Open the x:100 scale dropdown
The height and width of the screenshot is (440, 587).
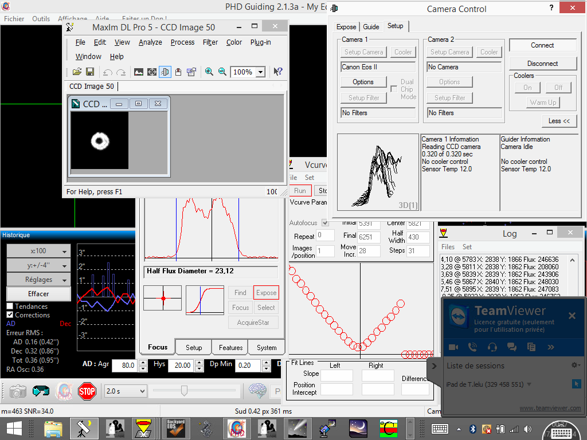(38, 251)
